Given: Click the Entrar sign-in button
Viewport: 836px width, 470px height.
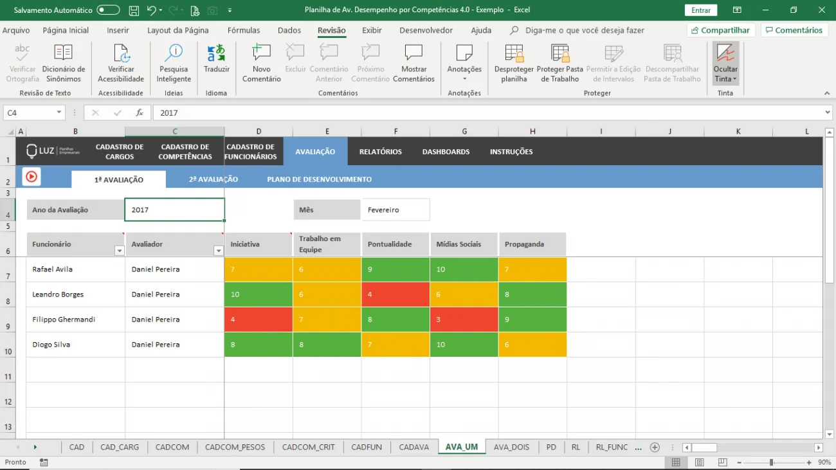Looking at the screenshot, I should point(701,10).
